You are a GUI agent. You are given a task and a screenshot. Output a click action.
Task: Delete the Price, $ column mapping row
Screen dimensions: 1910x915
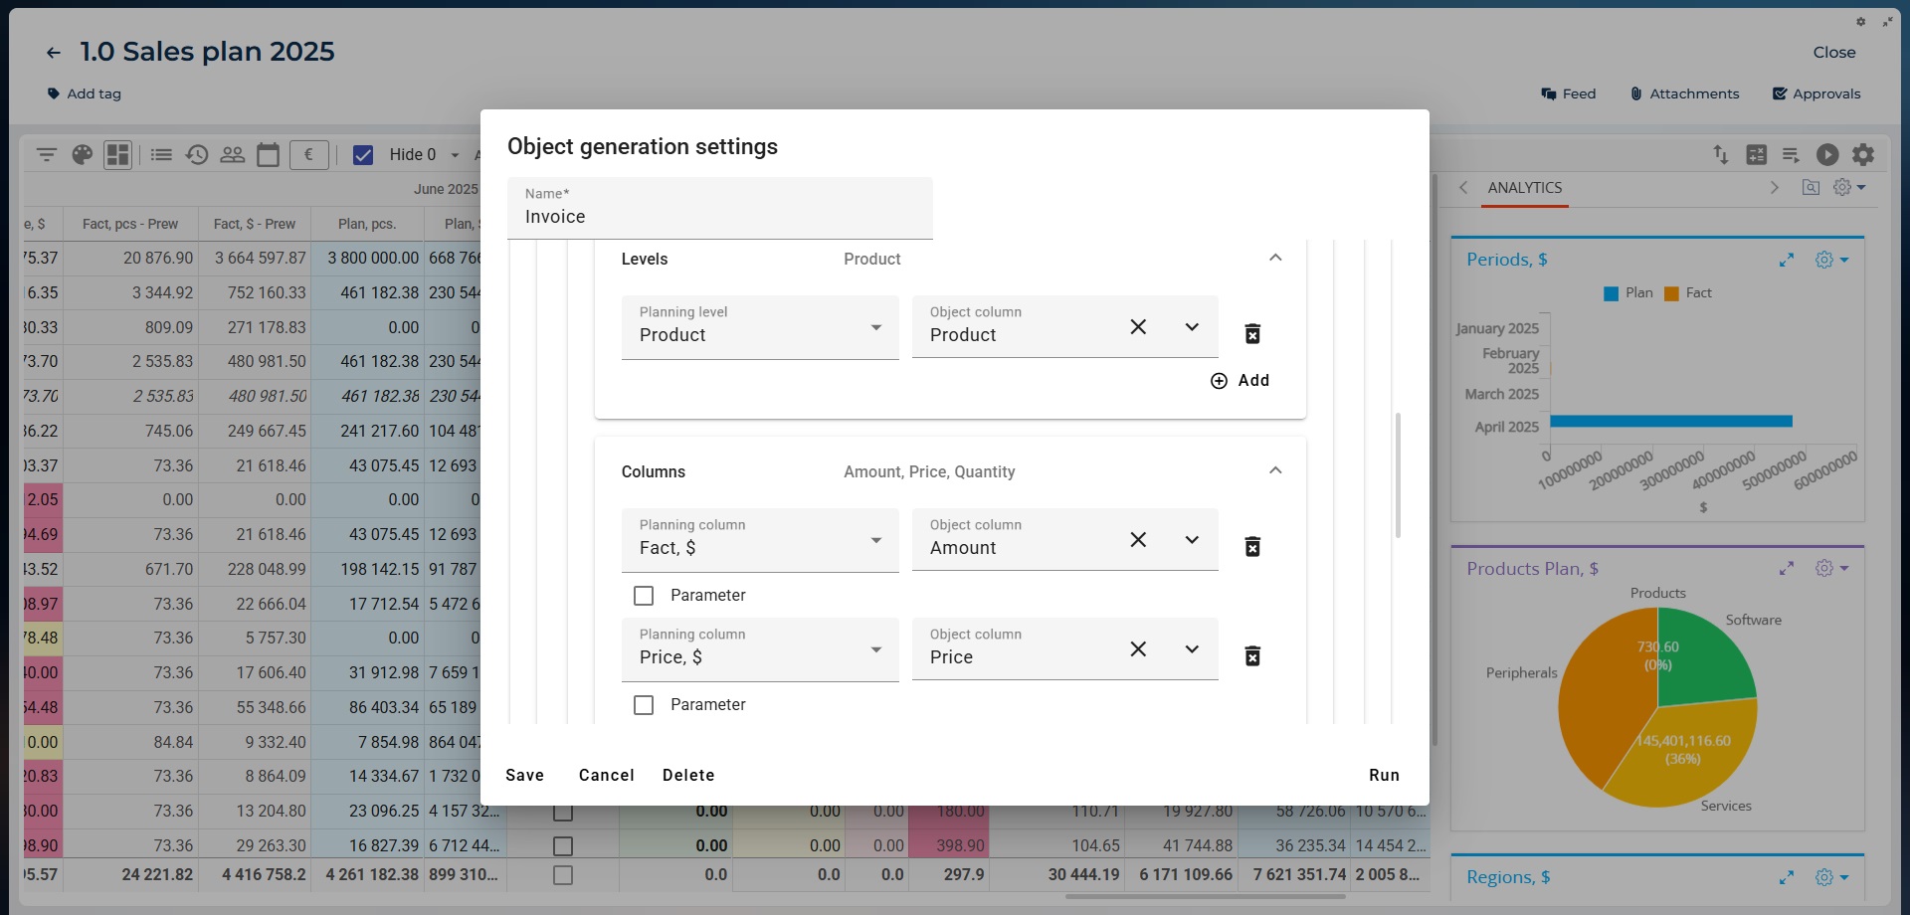pos(1253,656)
